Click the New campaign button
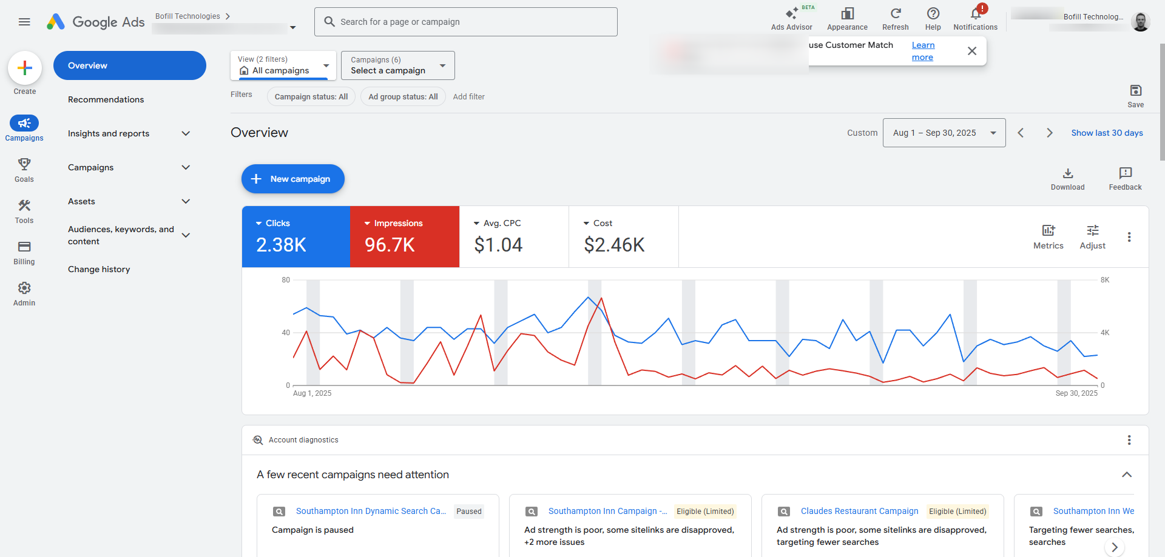This screenshot has width=1165, height=557. click(293, 179)
